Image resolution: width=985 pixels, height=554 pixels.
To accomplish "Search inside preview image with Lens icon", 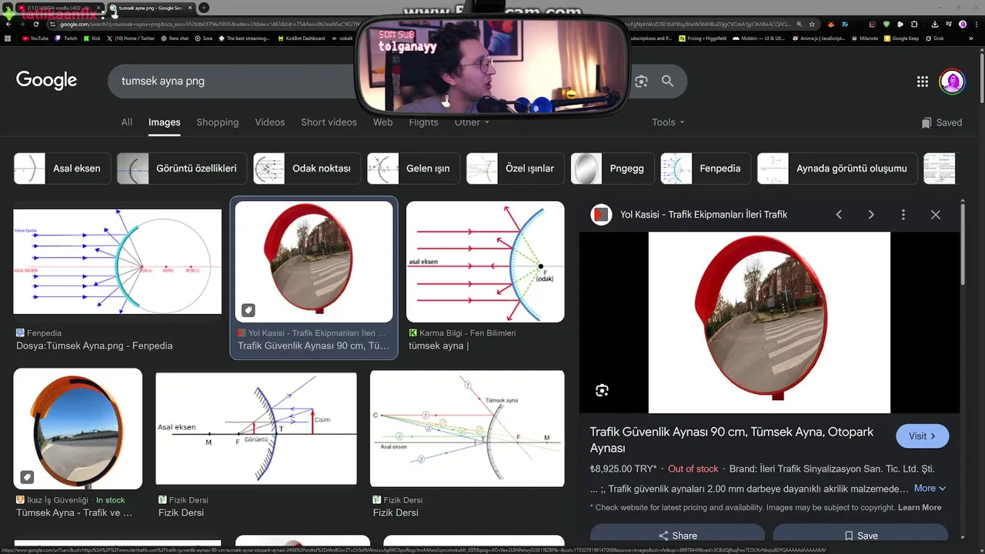I will pos(602,390).
